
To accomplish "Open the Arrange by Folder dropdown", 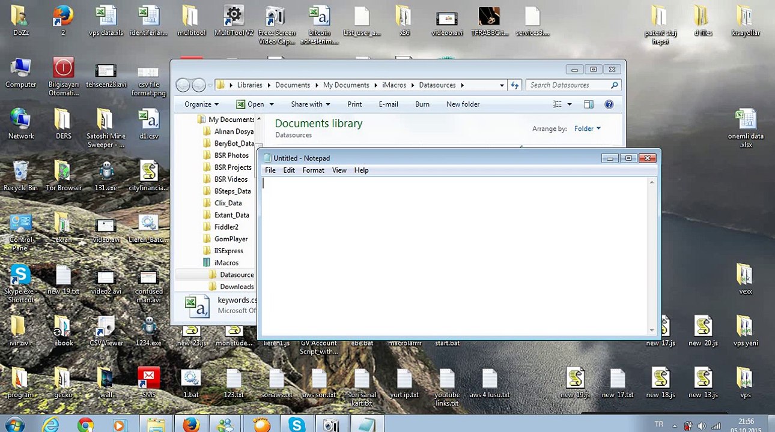I will coord(587,129).
